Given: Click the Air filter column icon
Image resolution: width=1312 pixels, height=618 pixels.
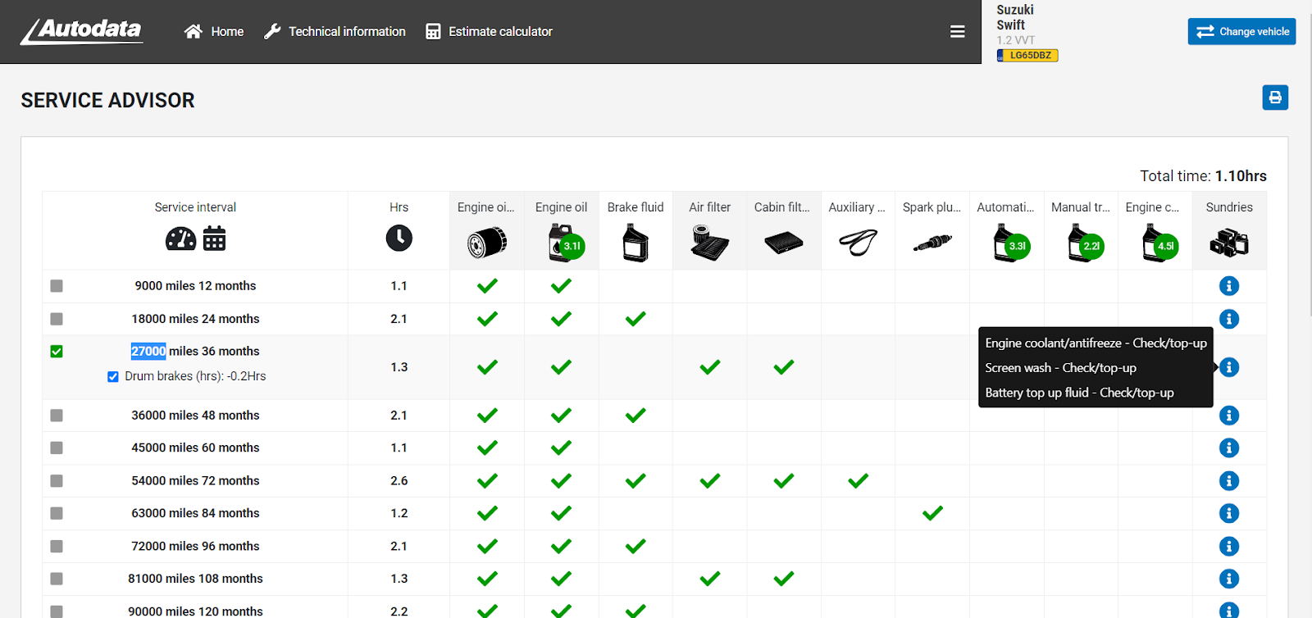Looking at the screenshot, I should click(709, 243).
